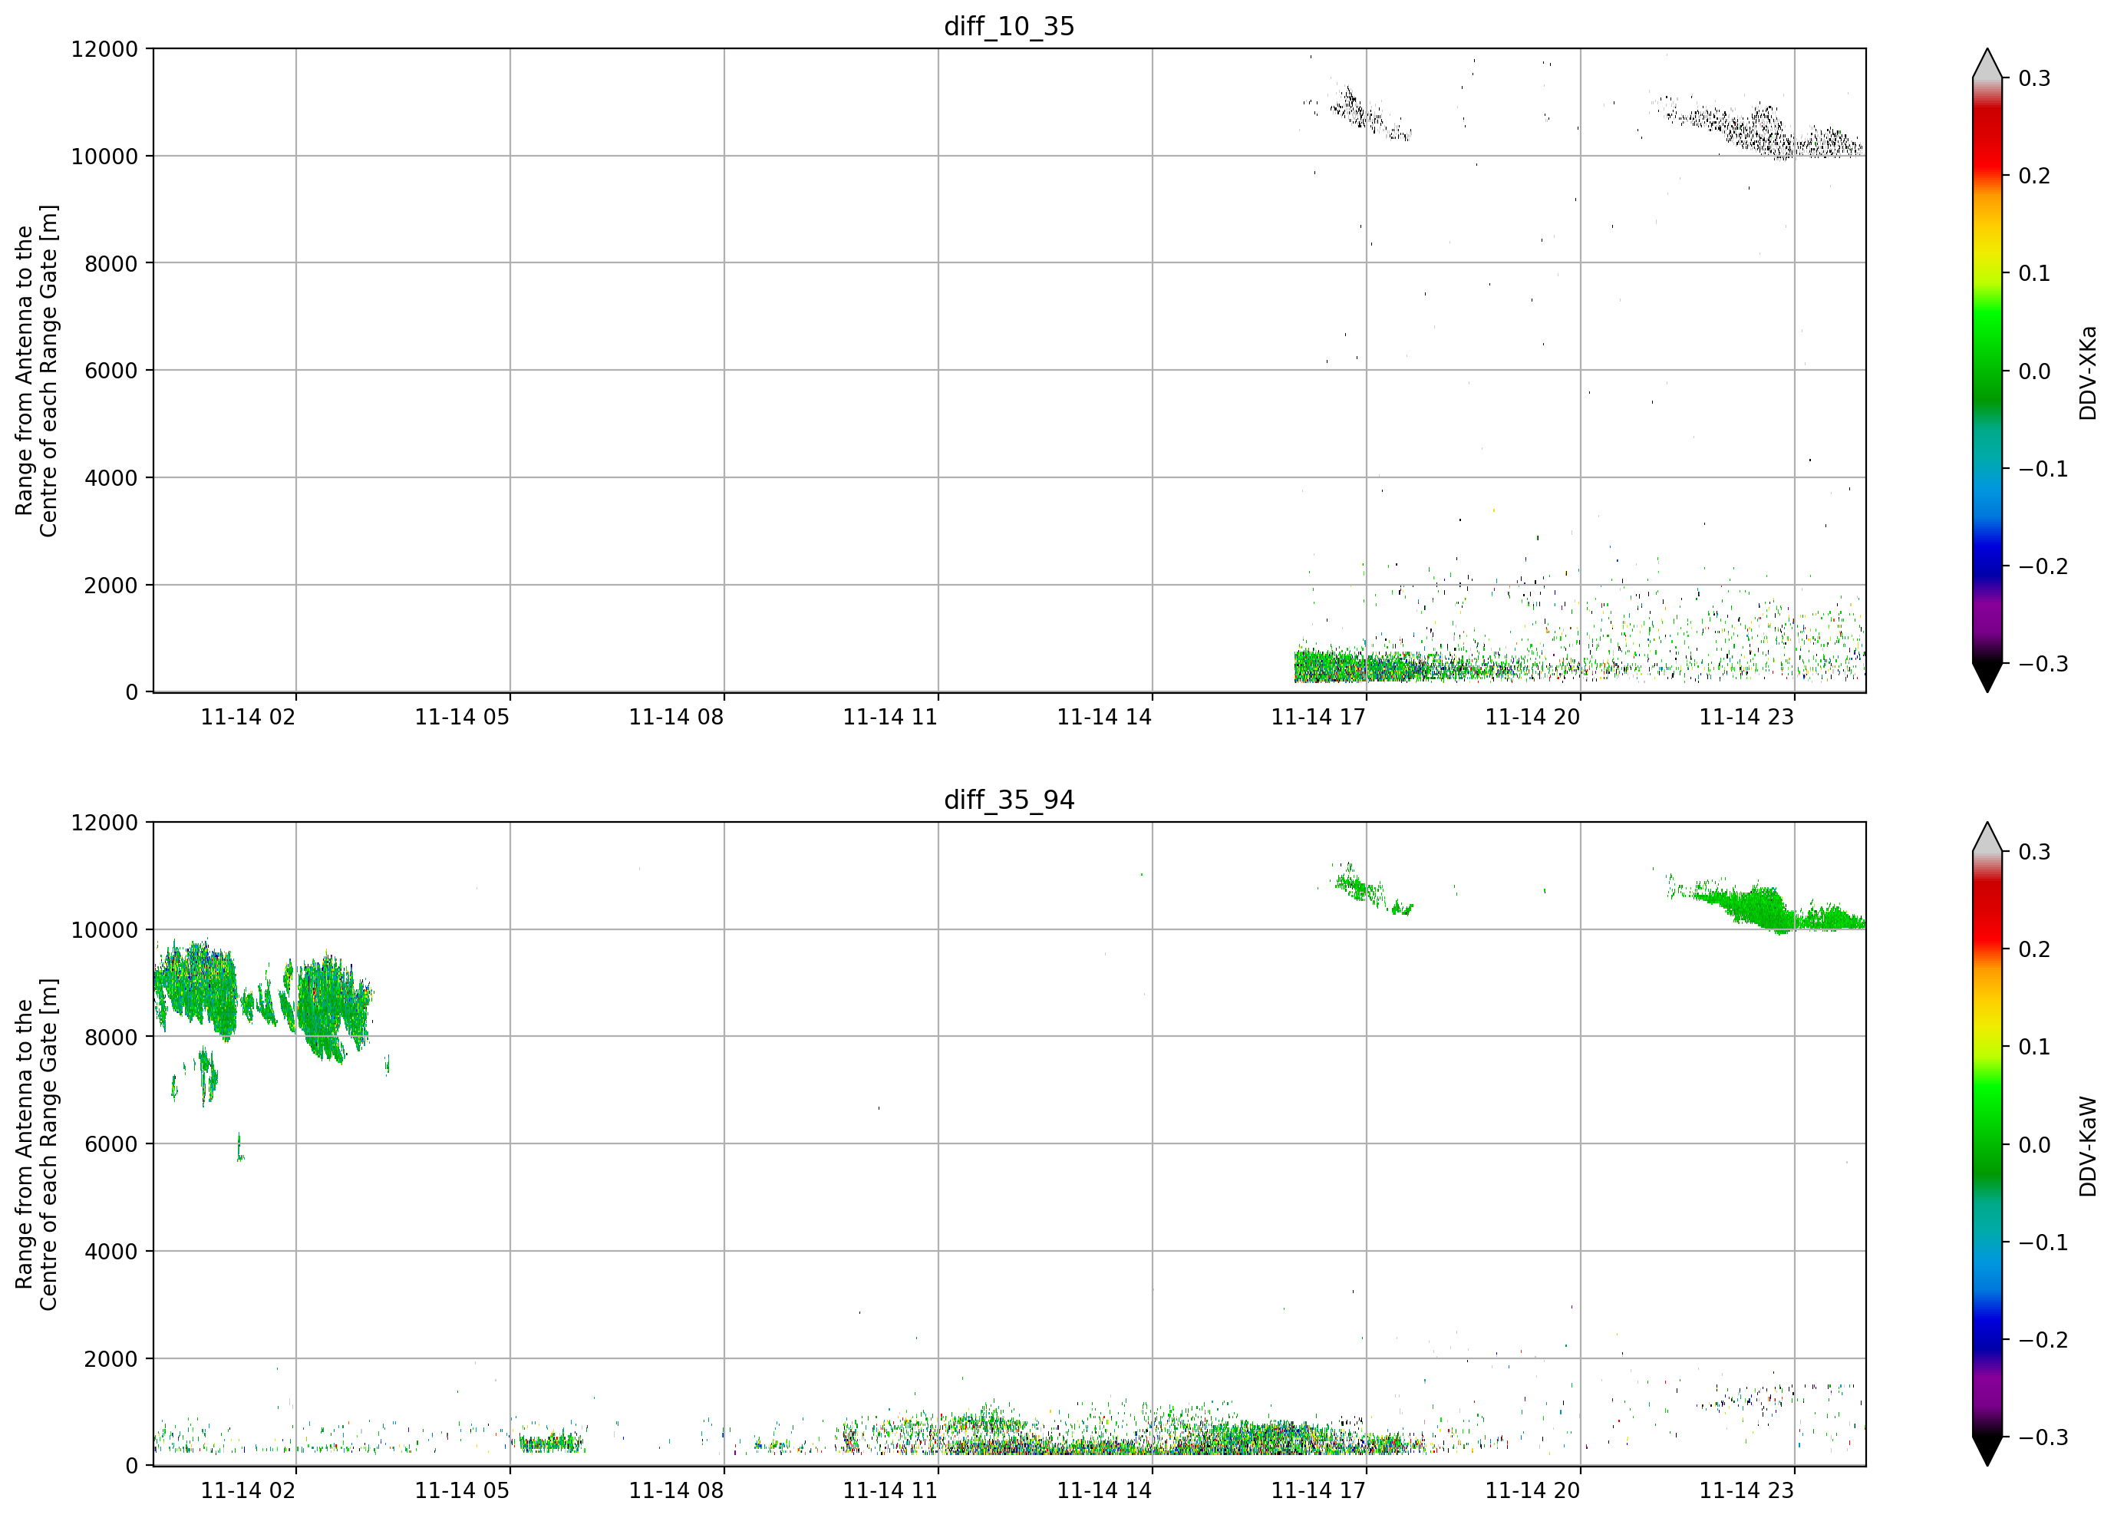The width and height of the screenshot is (2114, 1518).
Task: Click the "2000" y-tick of the diff_35_94 plot
Action: (111, 1359)
